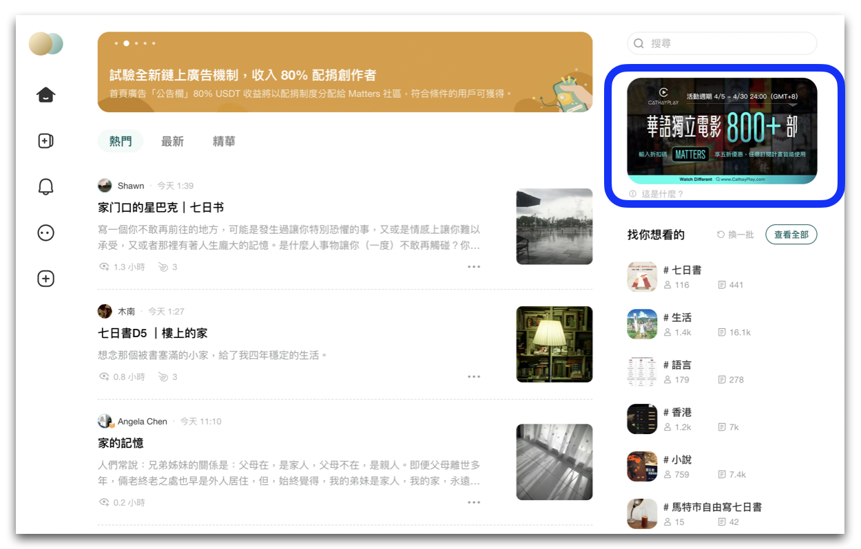Expand more options for 家的記憶 article
Viewport: 861px width, 549px height.
(474, 502)
